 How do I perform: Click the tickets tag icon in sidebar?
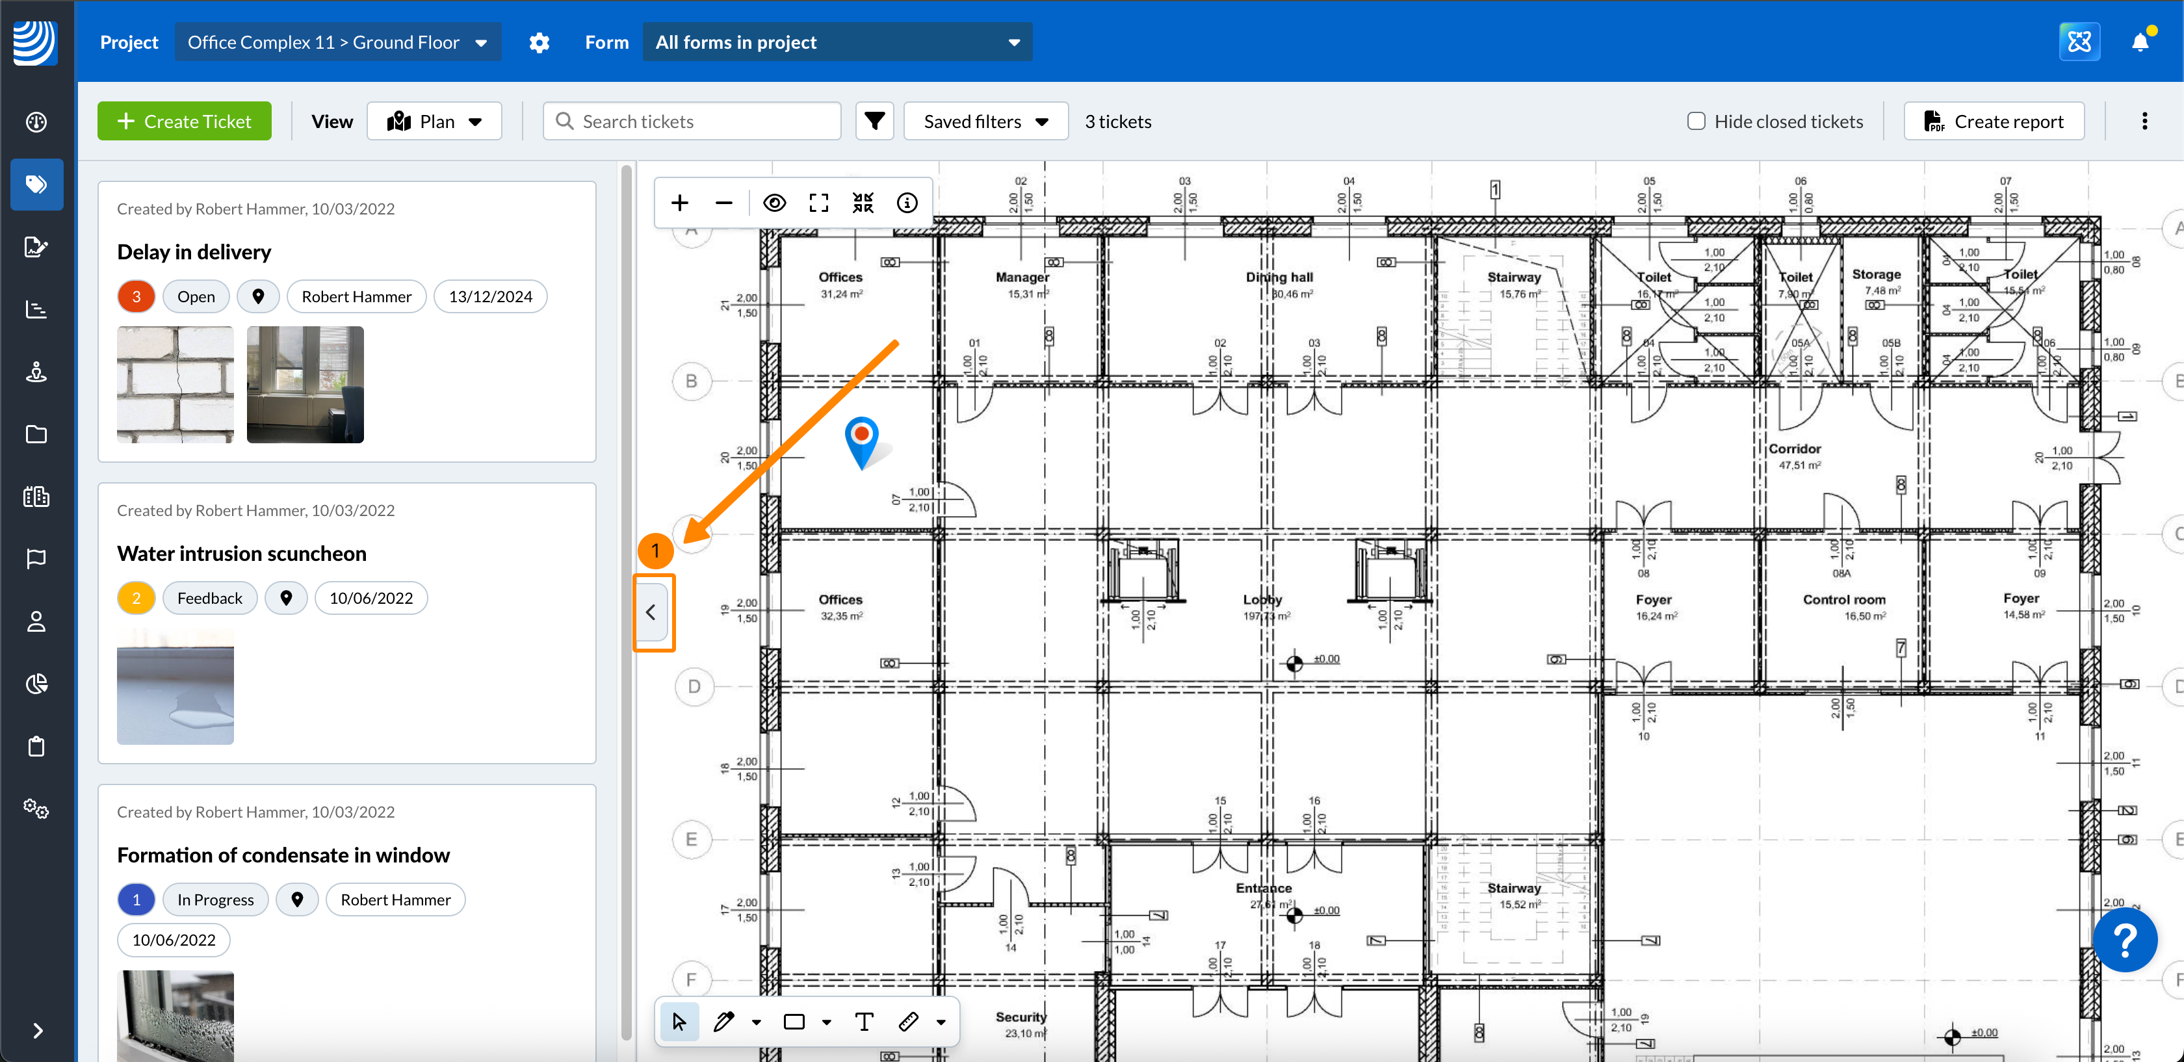click(36, 184)
